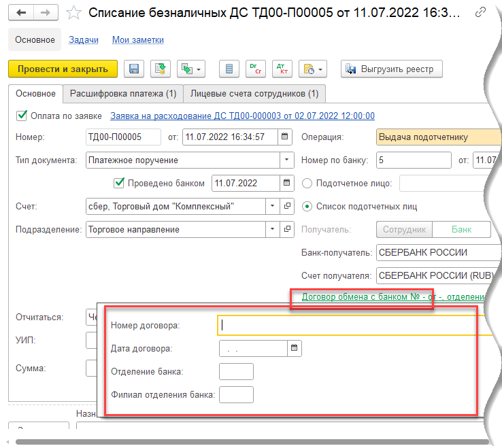Open the Дт/Кт accounting entries icon
502x446 pixels.
(x=282, y=69)
